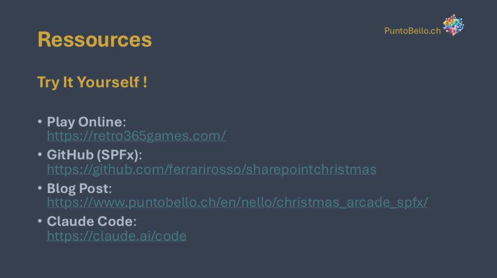Select the Ressources slide title

(x=95, y=39)
